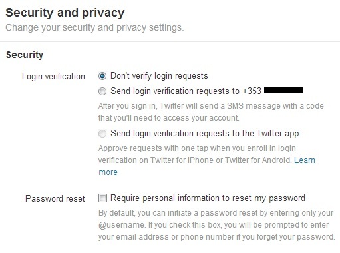
Task: Click the word "more" in the link
Action: point(108,172)
